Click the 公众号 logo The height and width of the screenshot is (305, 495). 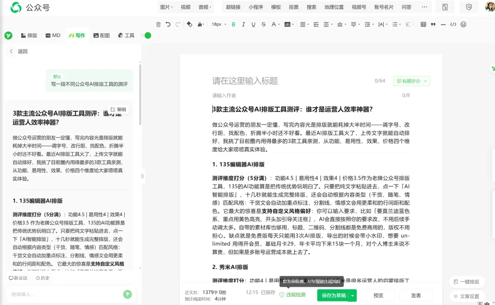[x=30, y=7]
